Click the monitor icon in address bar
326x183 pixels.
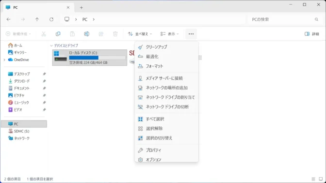[67, 19]
